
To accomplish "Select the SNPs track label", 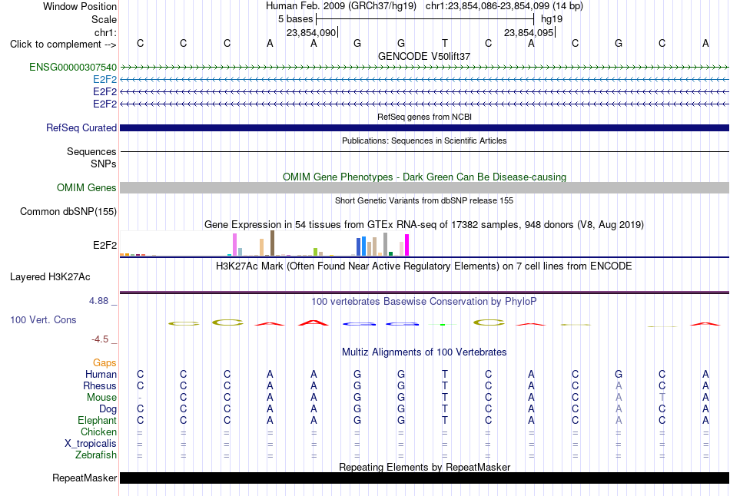I will [104, 164].
